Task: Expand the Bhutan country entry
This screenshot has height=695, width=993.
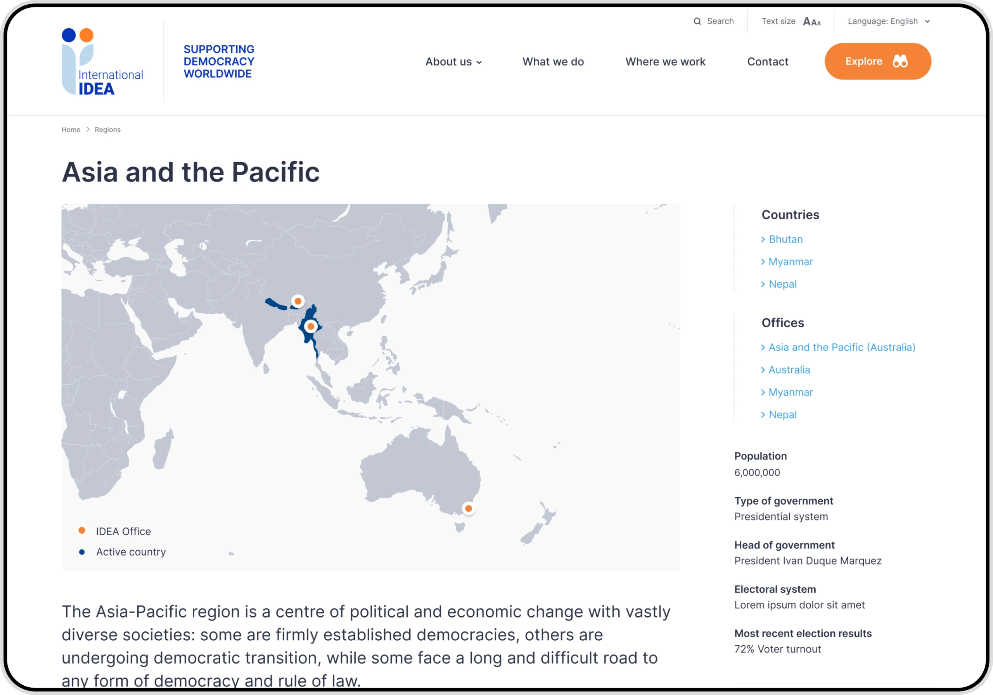Action: 785,239
